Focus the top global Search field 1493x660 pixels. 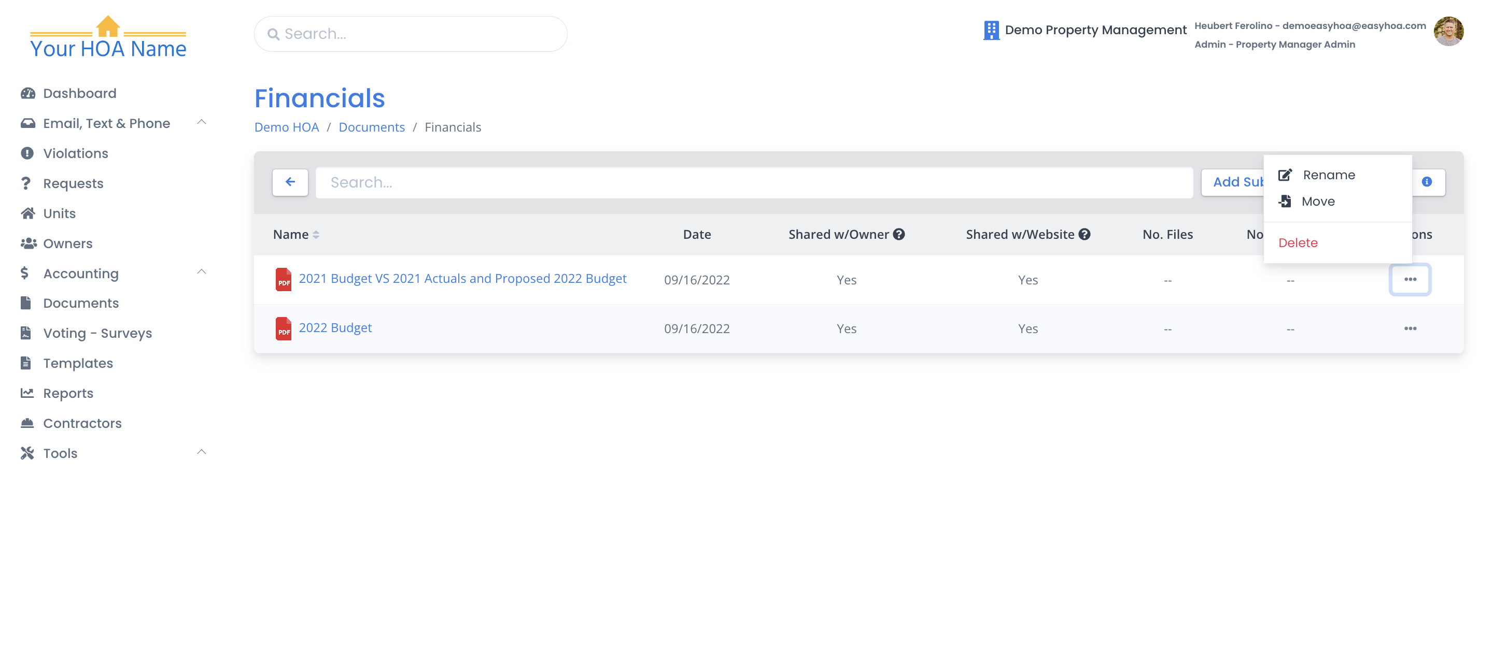tap(411, 34)
